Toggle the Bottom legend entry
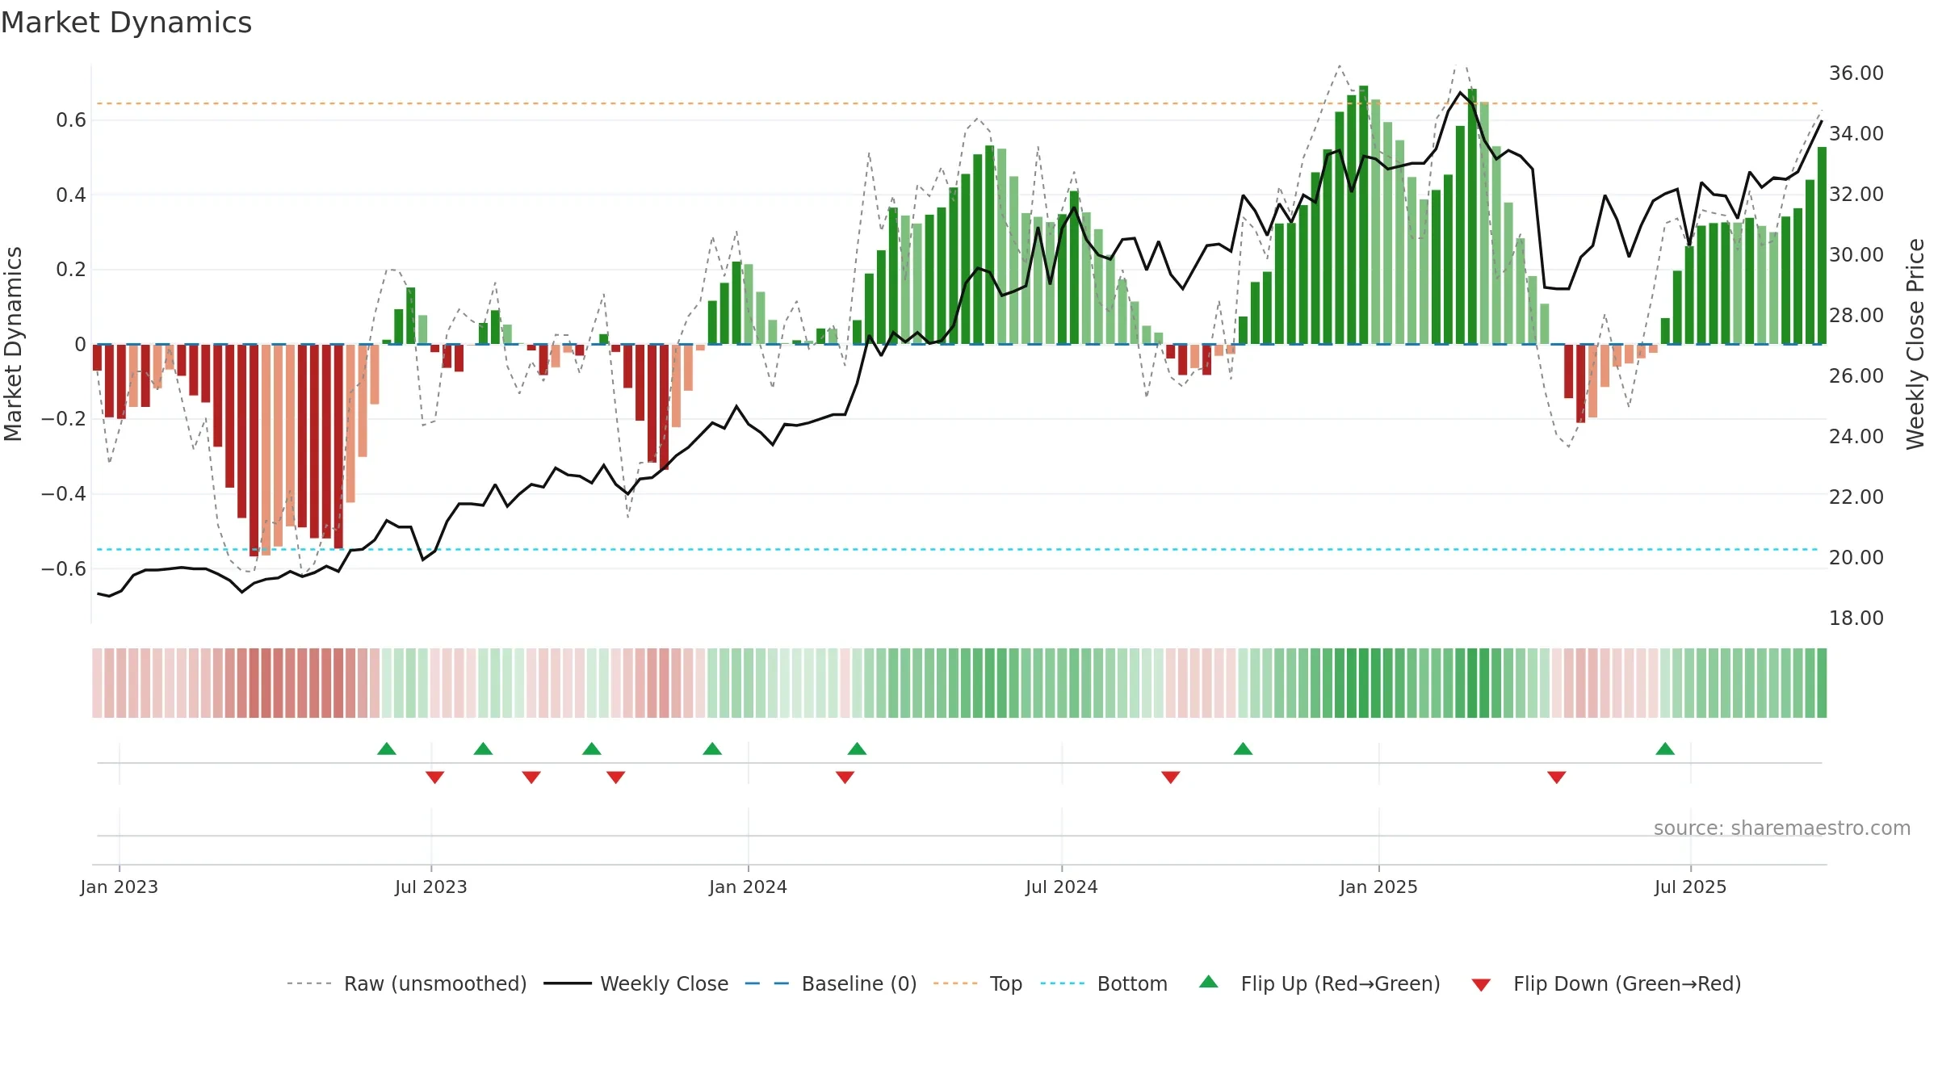1938x1090 pixels. 1104,983
